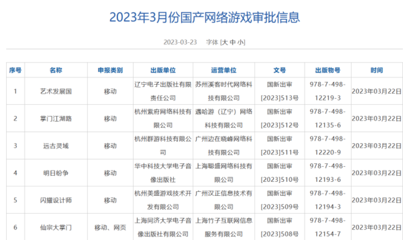Select the game name 远古灵域
403x240 pixels.
(x=56, y=146)
